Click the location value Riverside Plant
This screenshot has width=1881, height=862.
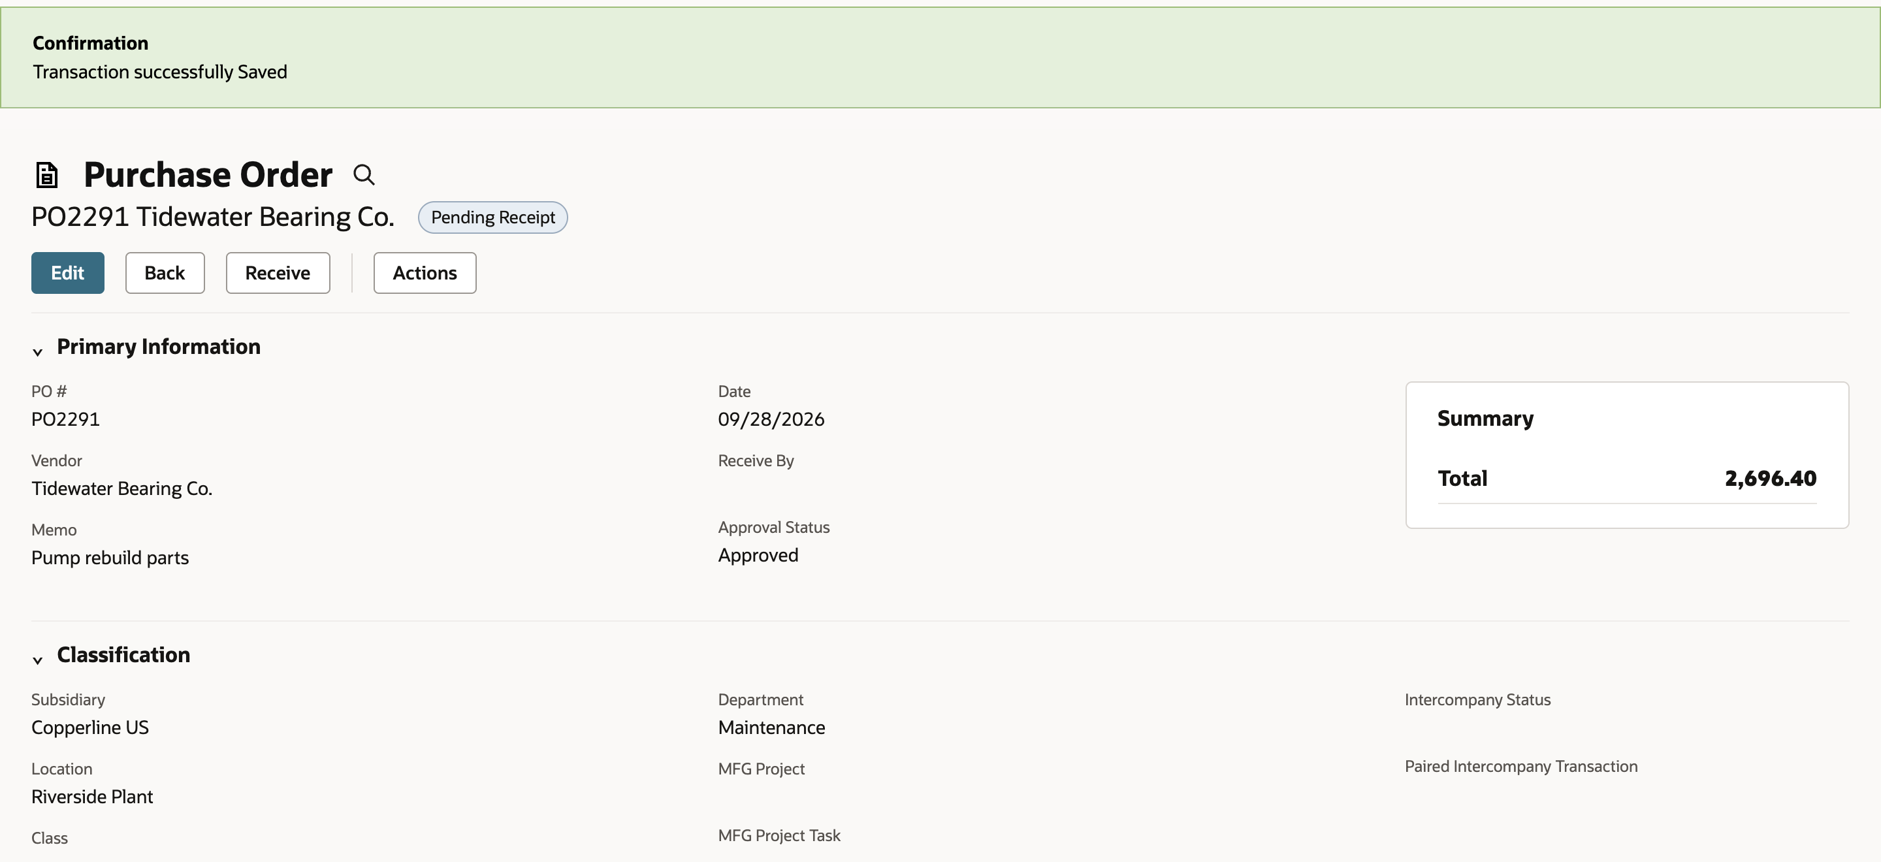pyautogui.click(x=92, y=796)
